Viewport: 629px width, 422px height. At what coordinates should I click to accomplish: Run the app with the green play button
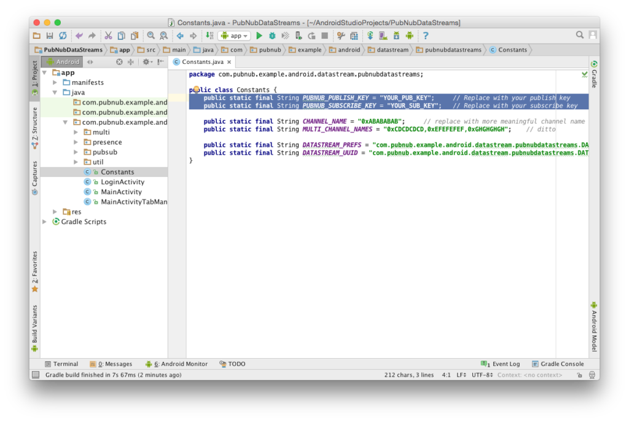[x=258, y=35]
